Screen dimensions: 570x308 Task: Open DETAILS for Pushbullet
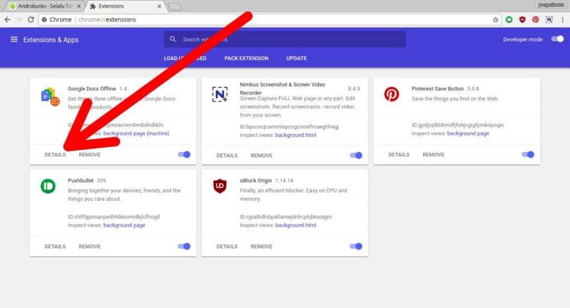[x=55, y=246]
